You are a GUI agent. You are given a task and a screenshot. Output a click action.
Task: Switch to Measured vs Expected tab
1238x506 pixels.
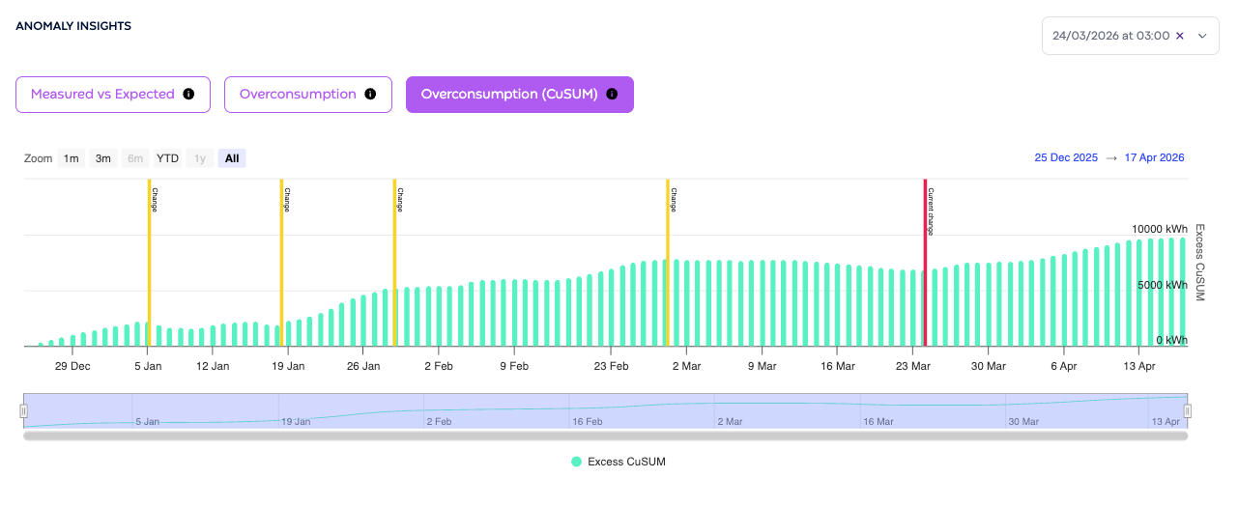coord(113,95)
